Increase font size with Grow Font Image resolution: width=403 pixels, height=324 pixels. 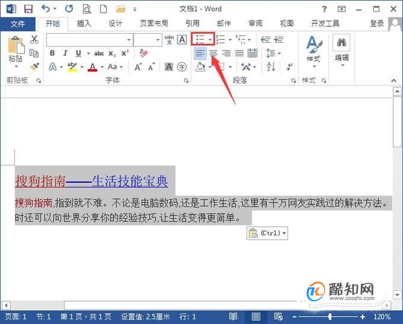pyautogui.click(x=138, y=67)
